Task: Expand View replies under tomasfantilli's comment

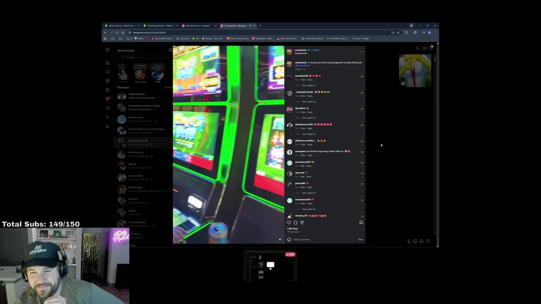Action: (x=309, y=86)
